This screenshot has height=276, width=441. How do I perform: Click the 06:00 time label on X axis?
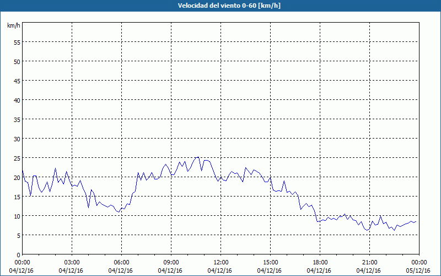coord(121,263)
